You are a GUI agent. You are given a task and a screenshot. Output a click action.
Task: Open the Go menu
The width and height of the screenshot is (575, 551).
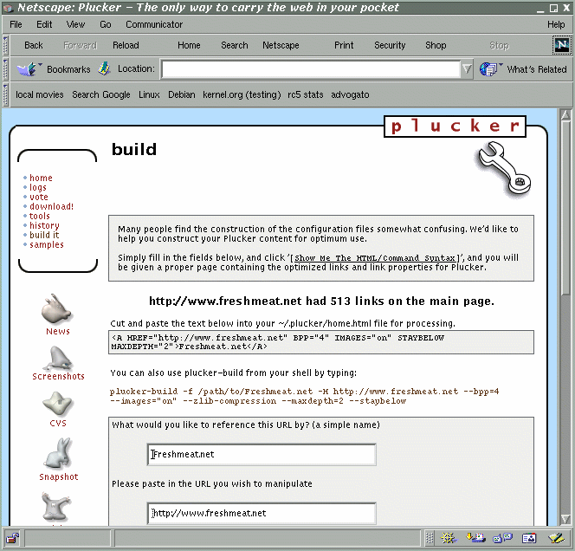tap(106, 24)
